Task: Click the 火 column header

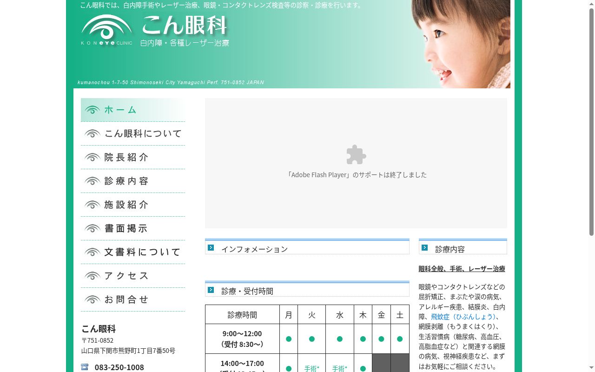Action: pyautogui.click(x=312, y=315)
